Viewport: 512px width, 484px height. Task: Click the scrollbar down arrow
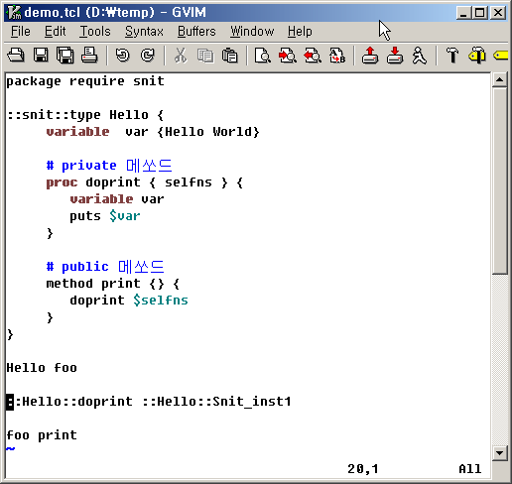coord(499,453)
